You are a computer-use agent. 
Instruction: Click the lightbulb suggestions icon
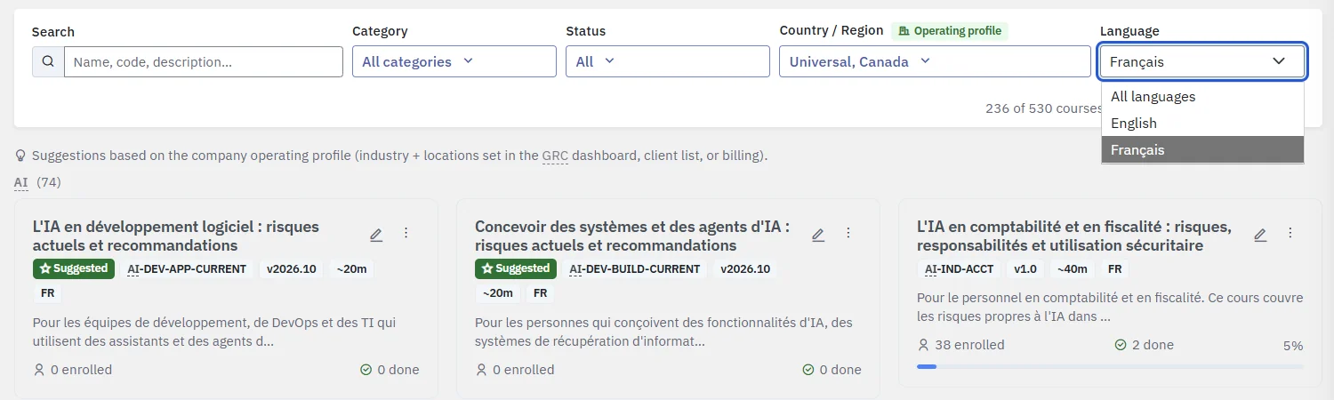(20, 156)
